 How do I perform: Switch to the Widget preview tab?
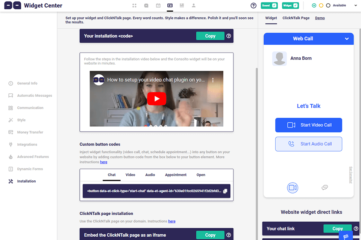pos(271,18)
